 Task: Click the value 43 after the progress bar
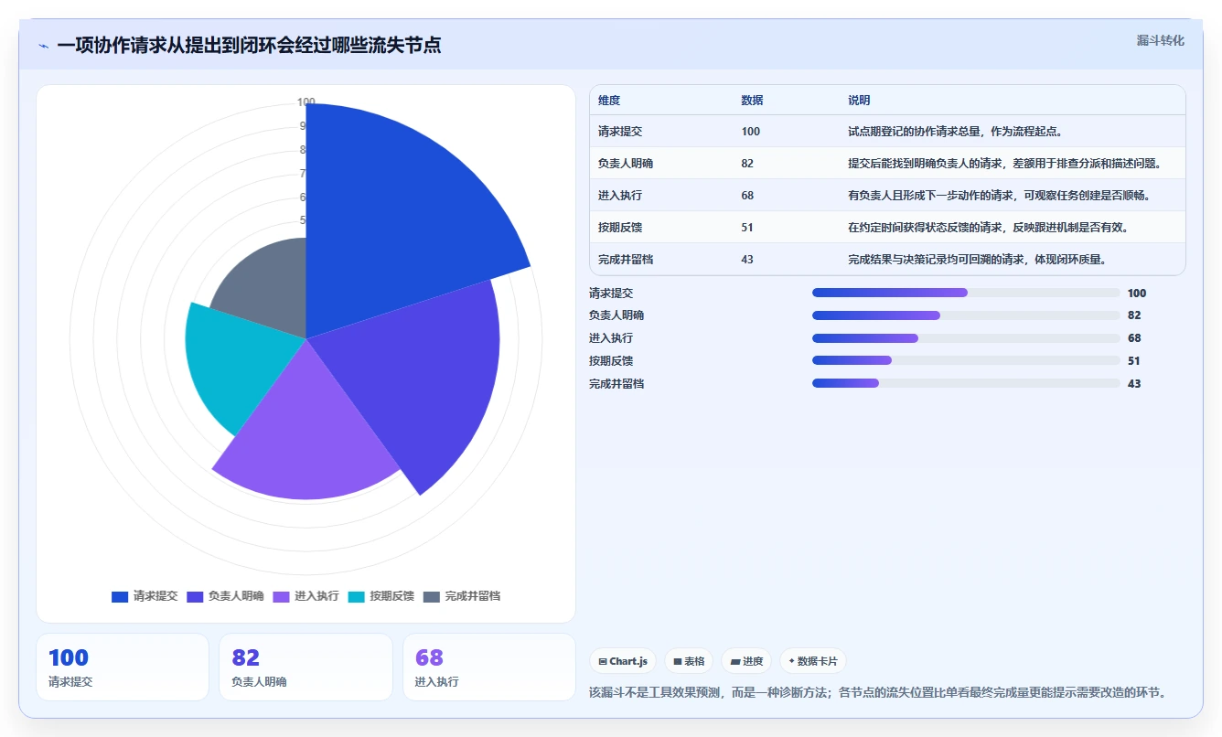[x=1134, y=384]
